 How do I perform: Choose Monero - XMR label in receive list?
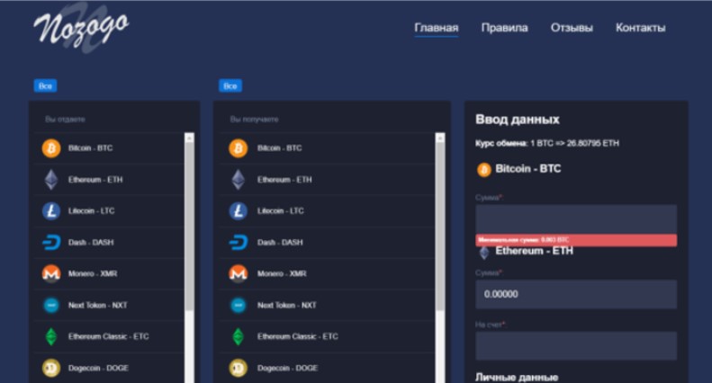(282, 273)
